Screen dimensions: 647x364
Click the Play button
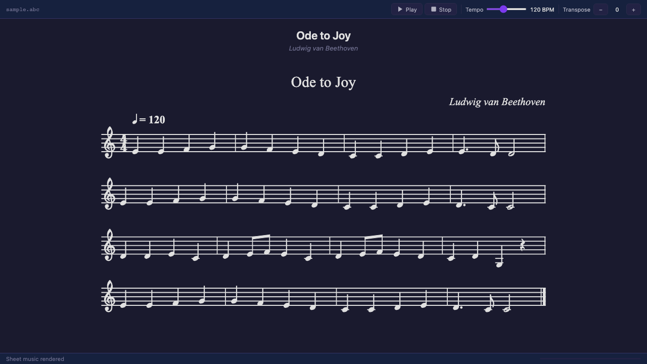click(x=407, y=9)
